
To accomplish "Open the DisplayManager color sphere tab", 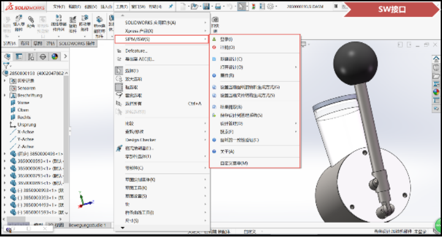I will (55, 57).
